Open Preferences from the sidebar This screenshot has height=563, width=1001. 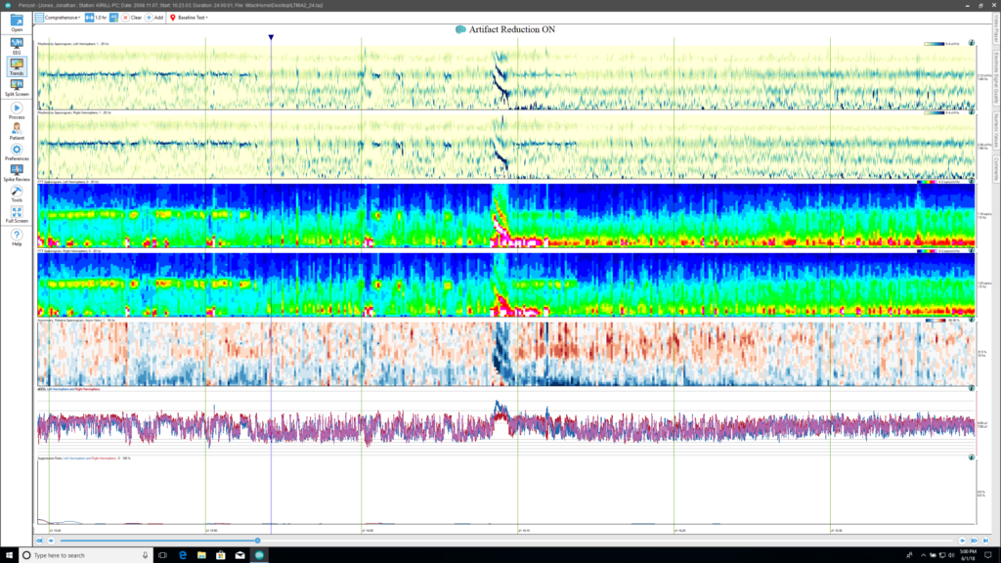click(x=17, y=152)
